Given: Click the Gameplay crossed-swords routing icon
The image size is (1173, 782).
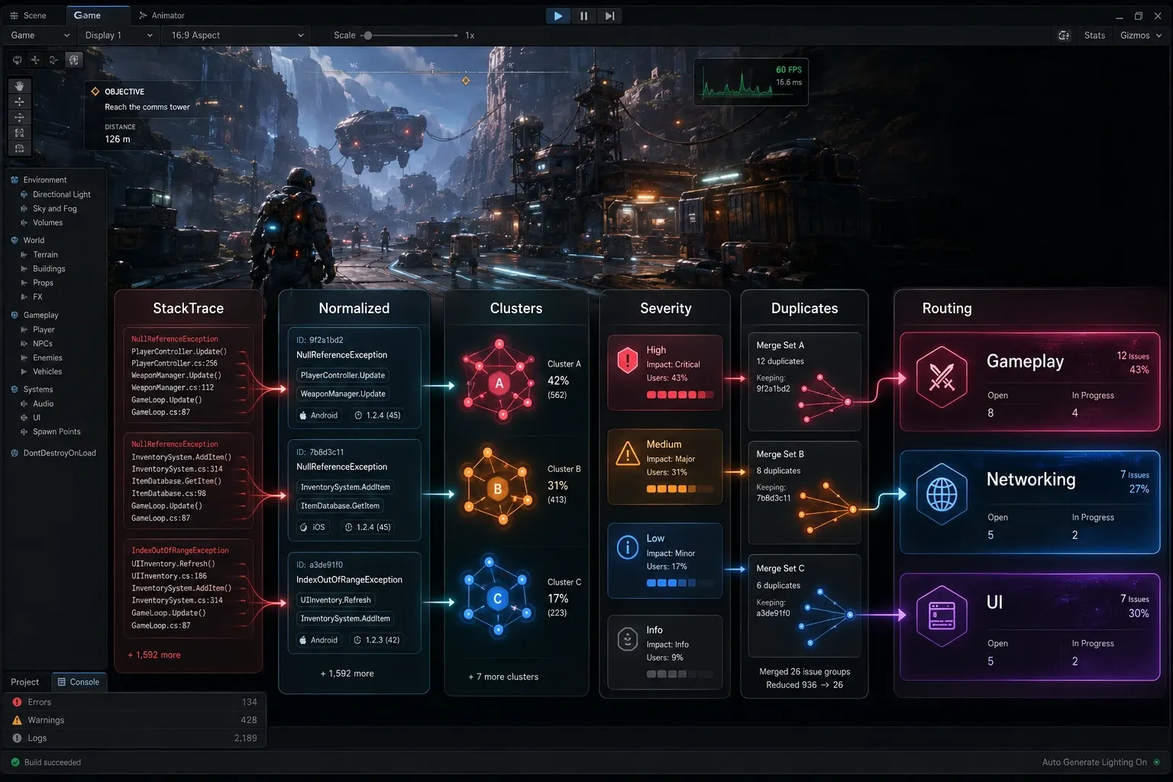Looking at the screenshot, I should click(942, 376).
